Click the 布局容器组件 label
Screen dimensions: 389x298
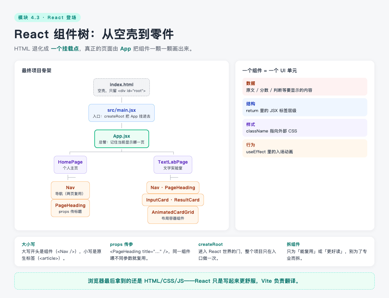coord(173,218)
